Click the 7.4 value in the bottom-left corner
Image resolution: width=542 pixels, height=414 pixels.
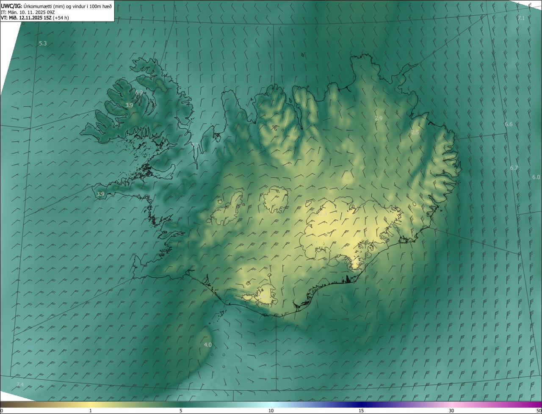click(20, 384)
